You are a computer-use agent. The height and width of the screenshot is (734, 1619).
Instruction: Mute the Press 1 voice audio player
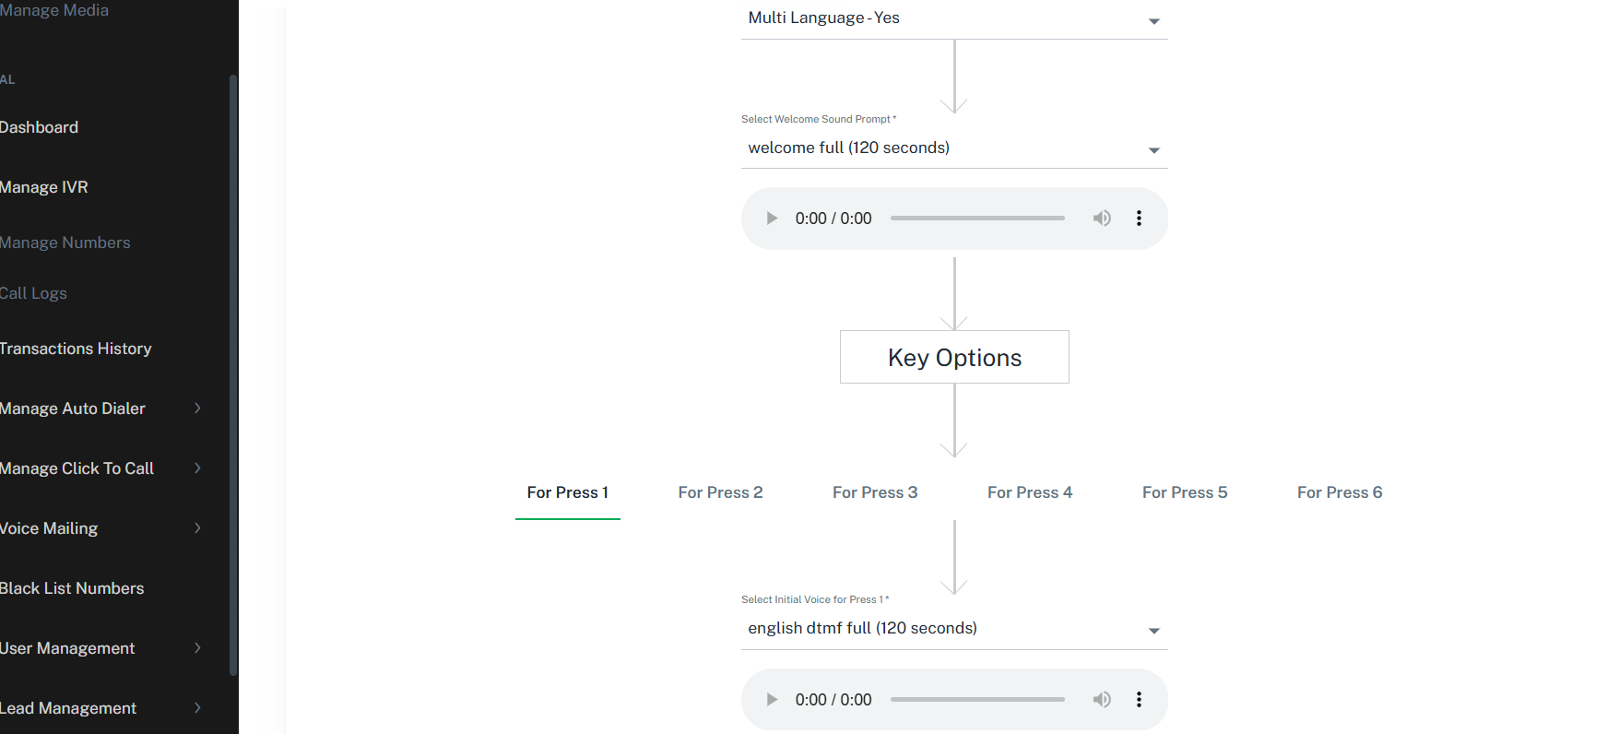click(x=1102, y=700)
